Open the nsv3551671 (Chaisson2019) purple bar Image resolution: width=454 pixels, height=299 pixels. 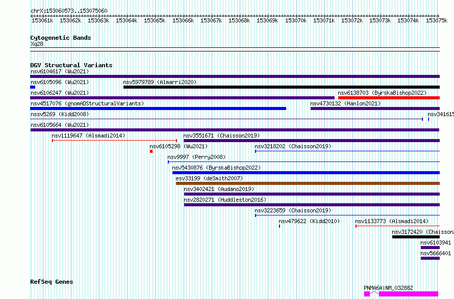click(312, 141)
